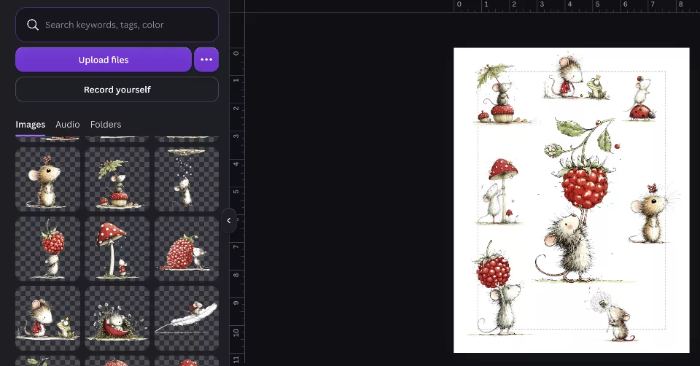Select mouse with frog thumbnail
Screen dimensions: 700x366
[x=48, y=318]
